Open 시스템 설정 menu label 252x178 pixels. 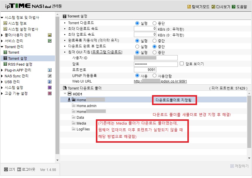click(14, 88)
